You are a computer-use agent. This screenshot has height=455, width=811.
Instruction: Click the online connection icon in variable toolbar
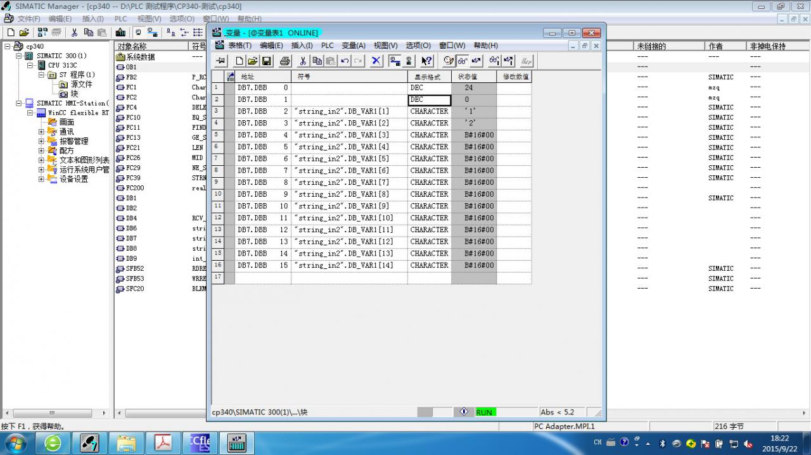395,61
